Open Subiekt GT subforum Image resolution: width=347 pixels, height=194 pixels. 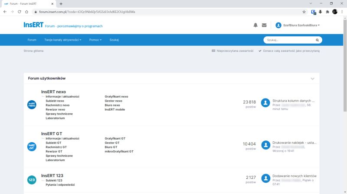[53, 143]
